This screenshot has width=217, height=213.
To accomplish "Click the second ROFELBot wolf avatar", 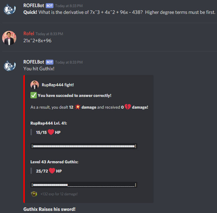I will (10, 66).
